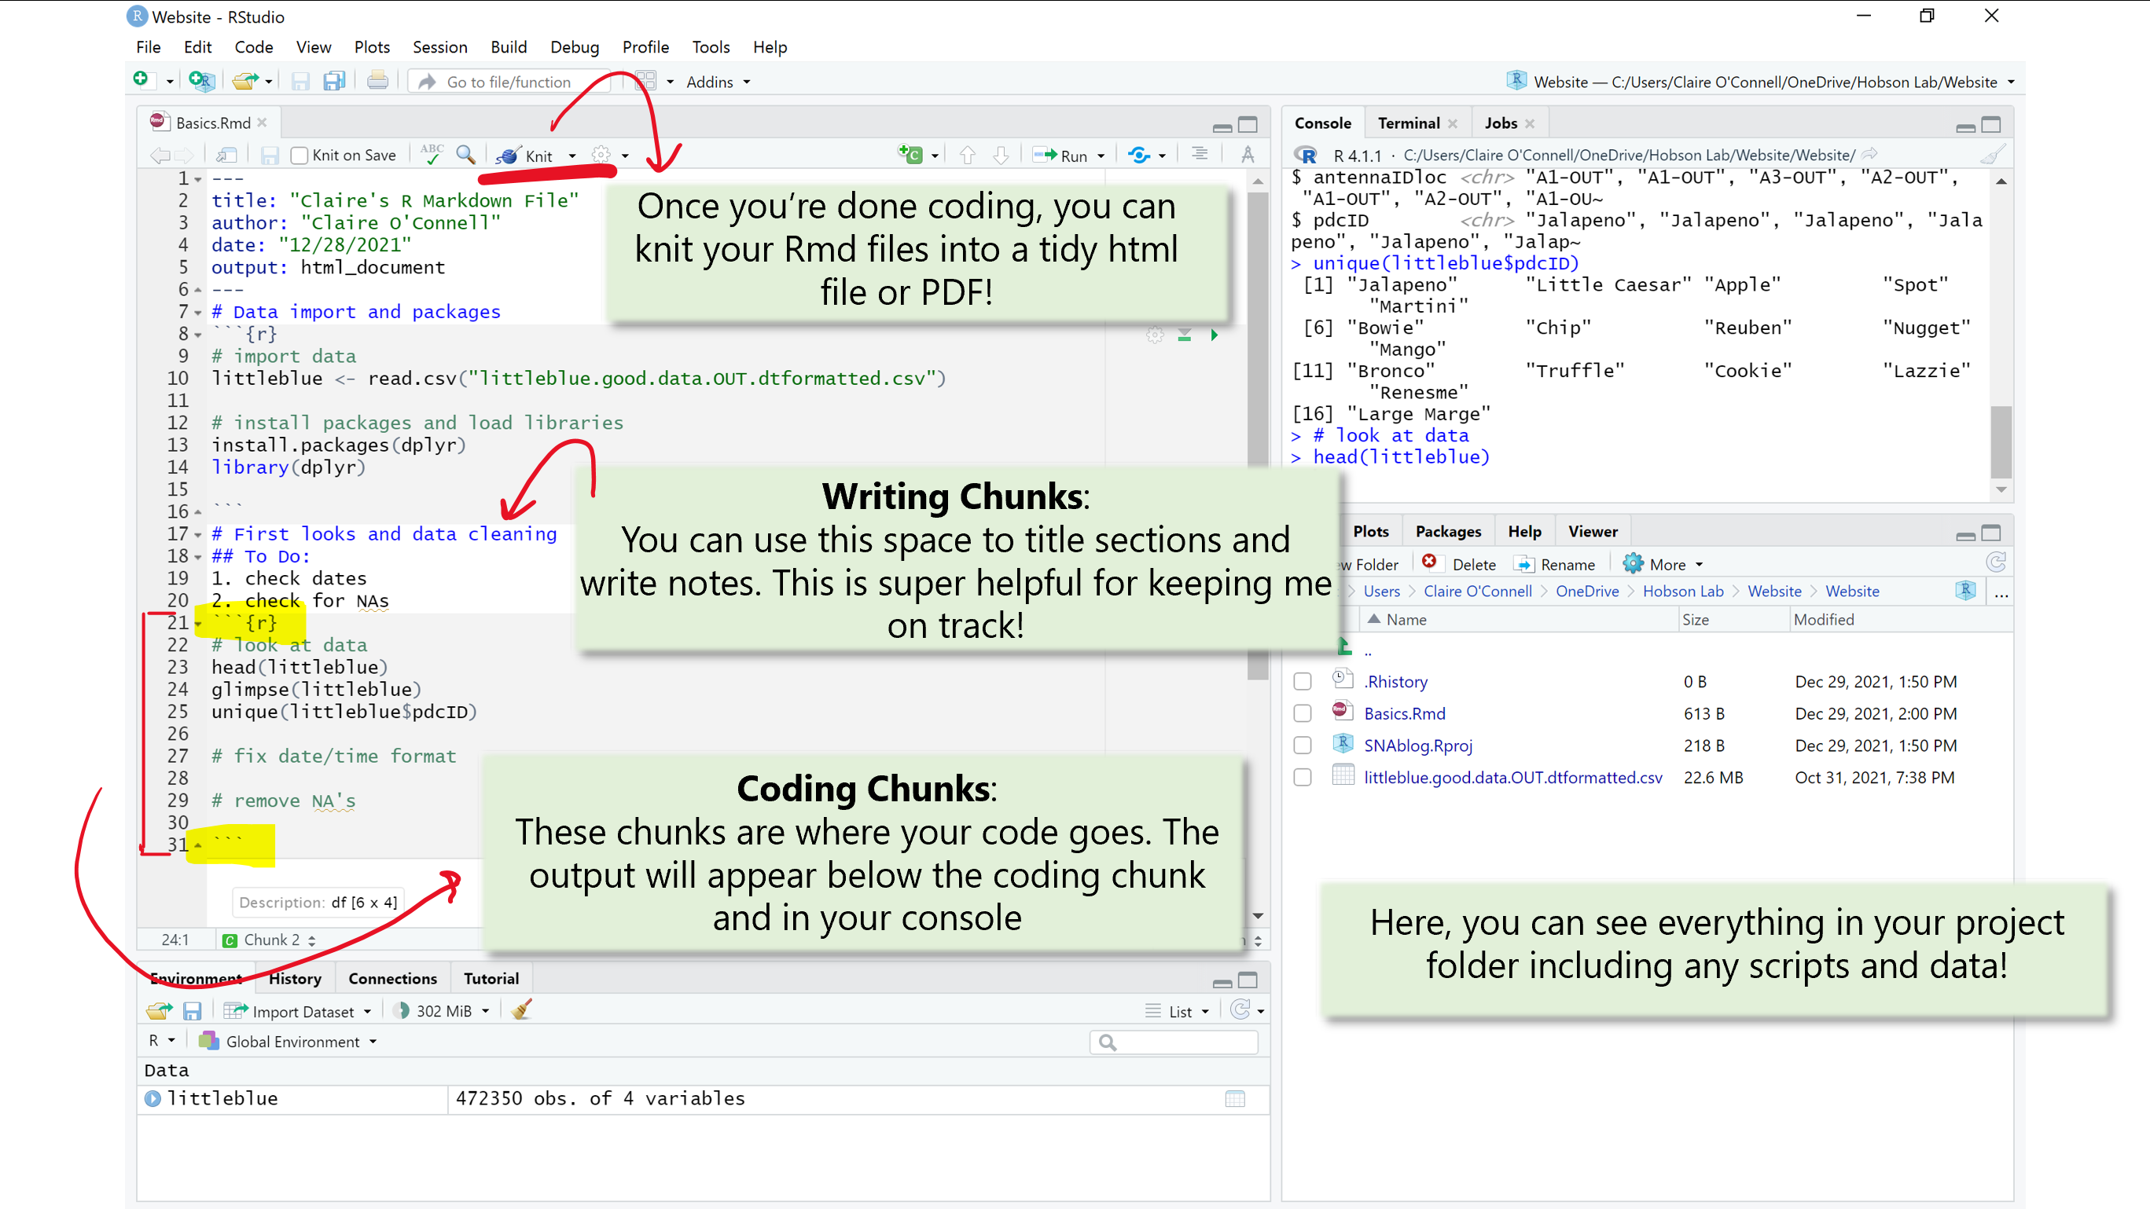
Task: Show document outline icon
Action: [1200, 153]
